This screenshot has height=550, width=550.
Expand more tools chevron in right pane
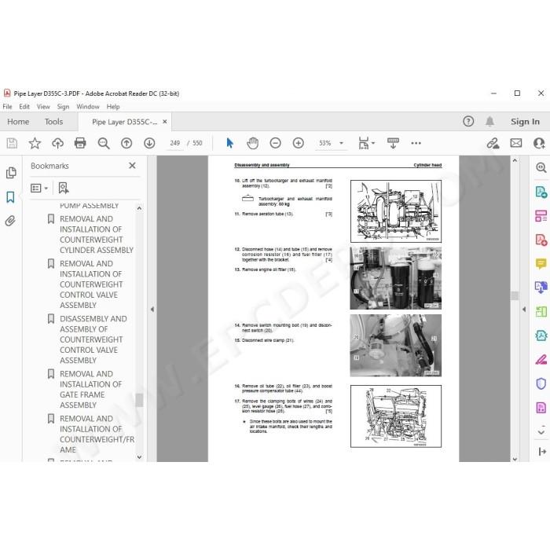[x=541, y=431]
